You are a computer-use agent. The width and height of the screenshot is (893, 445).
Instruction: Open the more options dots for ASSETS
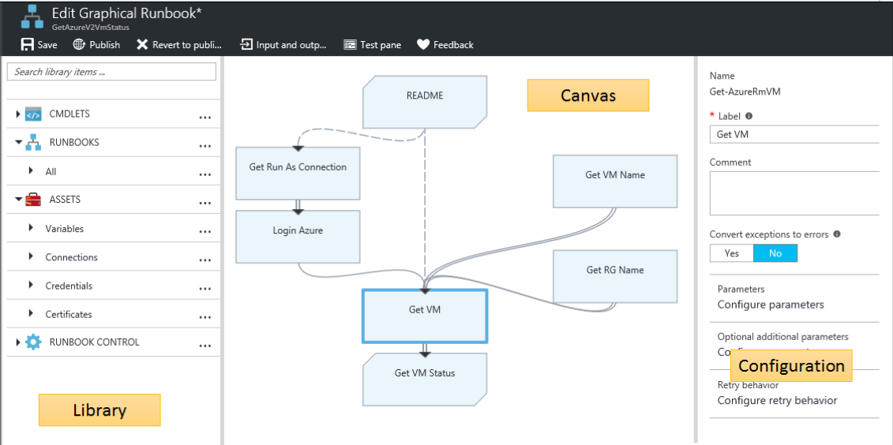205,203
